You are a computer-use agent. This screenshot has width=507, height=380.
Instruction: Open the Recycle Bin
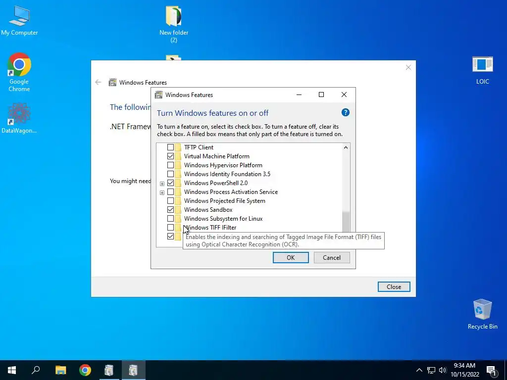click(482, 314)
